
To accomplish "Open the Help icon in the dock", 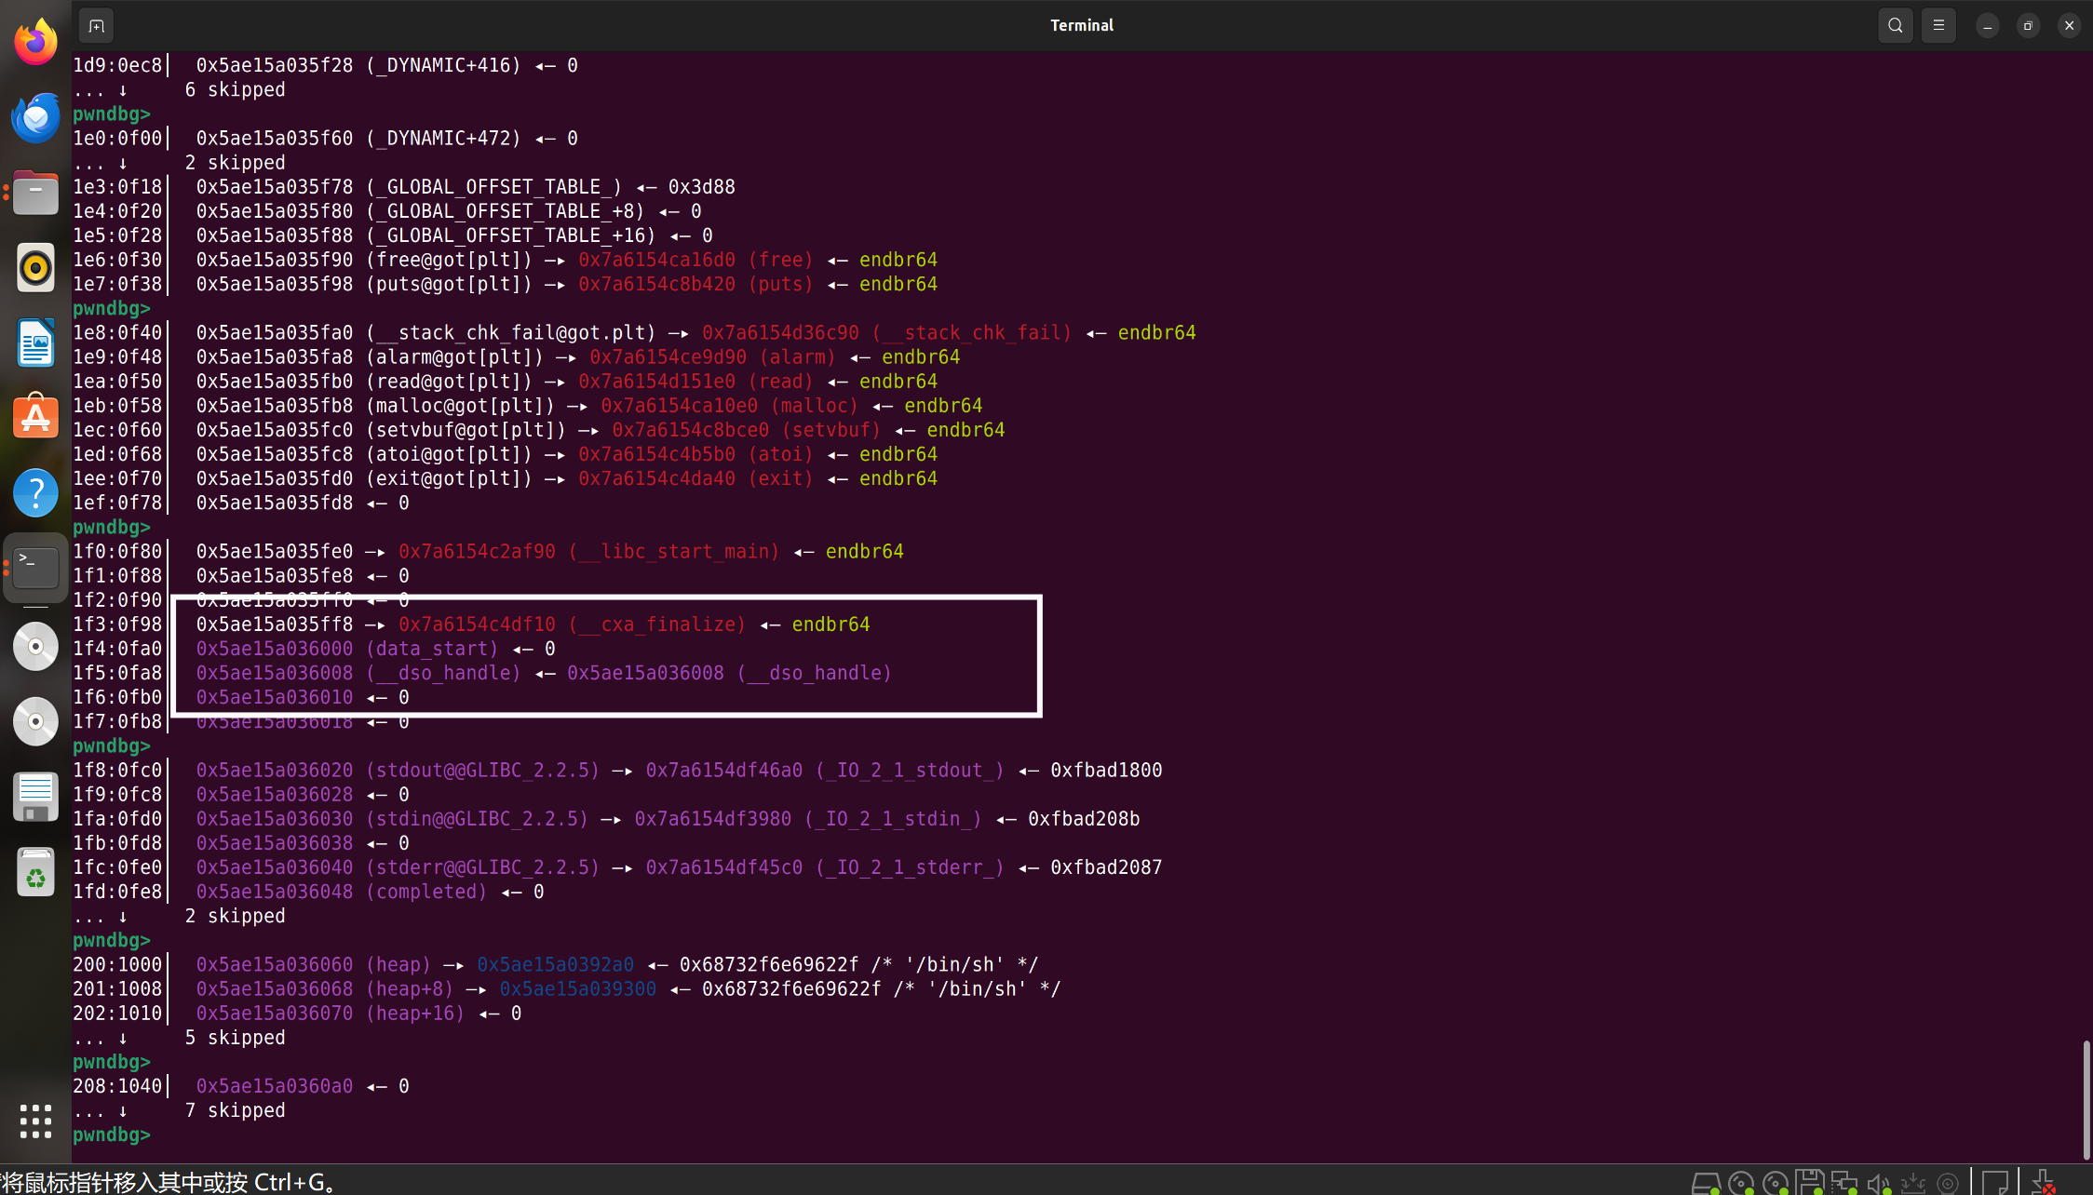I will (35, 493).
